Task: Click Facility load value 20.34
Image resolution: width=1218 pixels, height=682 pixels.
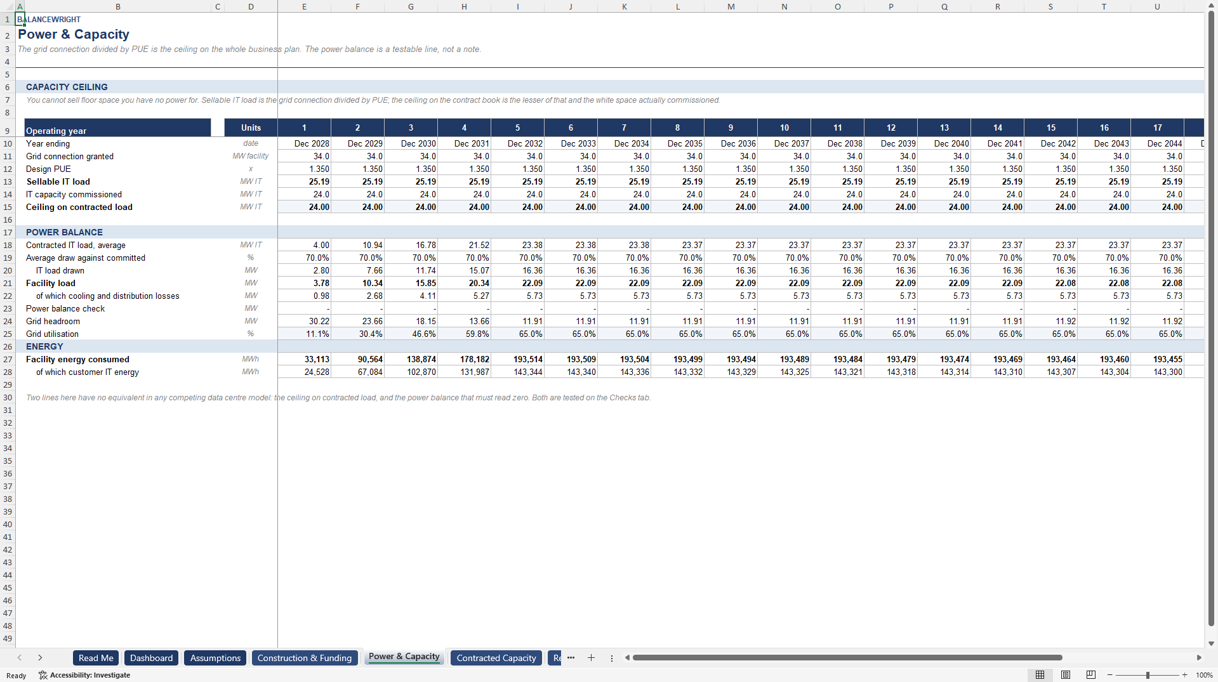Action: tap(464, 283)
